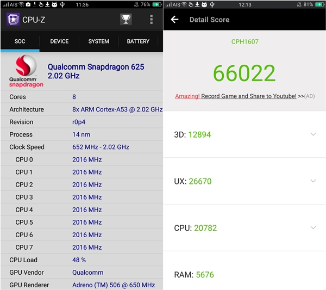Tap the CPU-Z app logo icon
Image resolution: width=326 pixels, height=290 pixels.
13,20
